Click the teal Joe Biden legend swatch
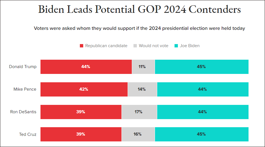265x147 pixels. coord(176,46)
